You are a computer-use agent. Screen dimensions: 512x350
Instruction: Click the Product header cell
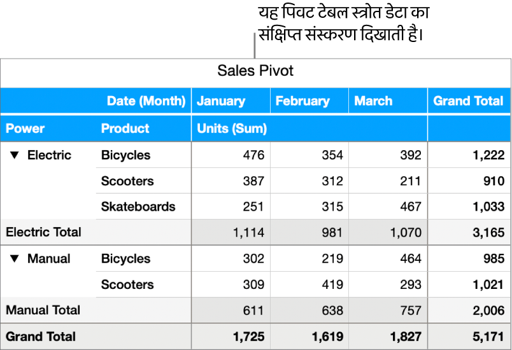(x=125, y=129)
